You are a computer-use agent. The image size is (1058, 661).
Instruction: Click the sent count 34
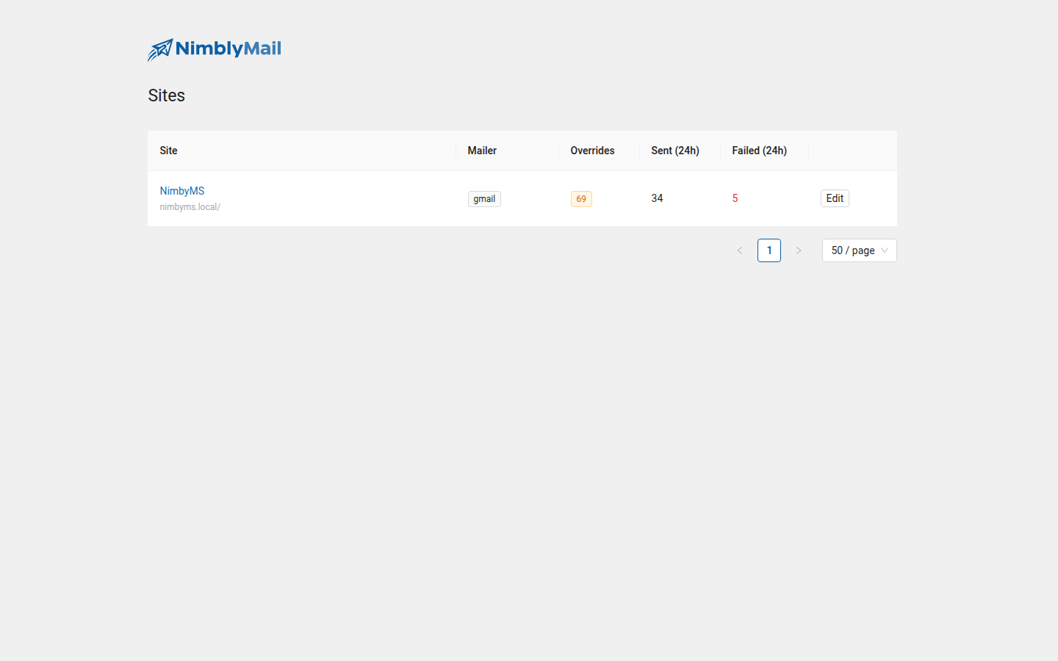[658, 198]
